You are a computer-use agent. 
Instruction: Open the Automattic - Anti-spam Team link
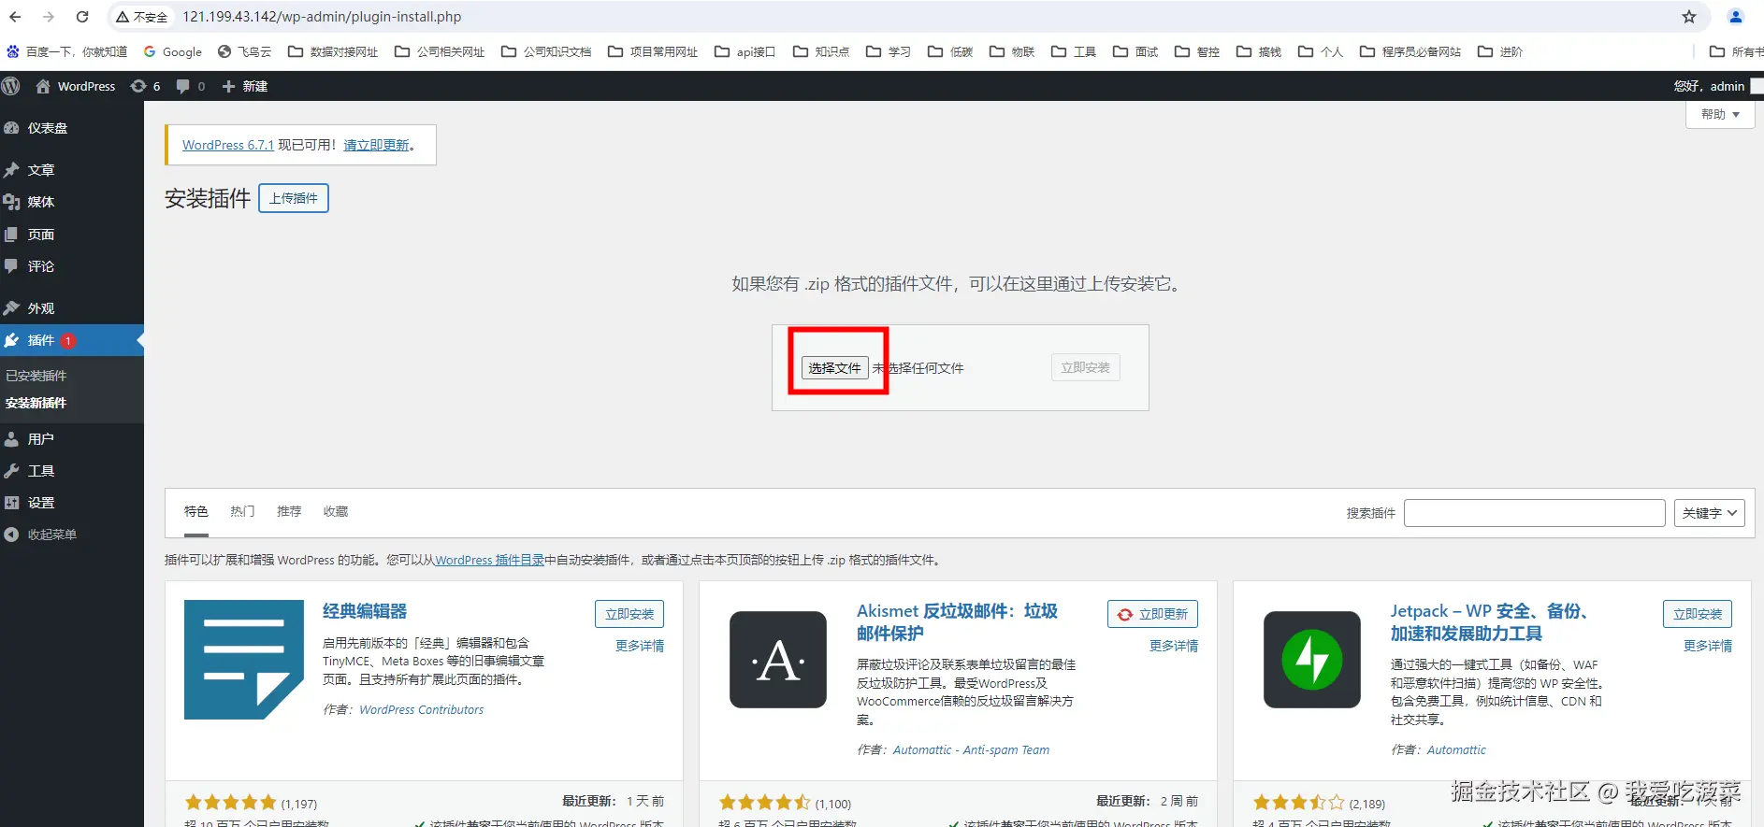click(971, 750)
